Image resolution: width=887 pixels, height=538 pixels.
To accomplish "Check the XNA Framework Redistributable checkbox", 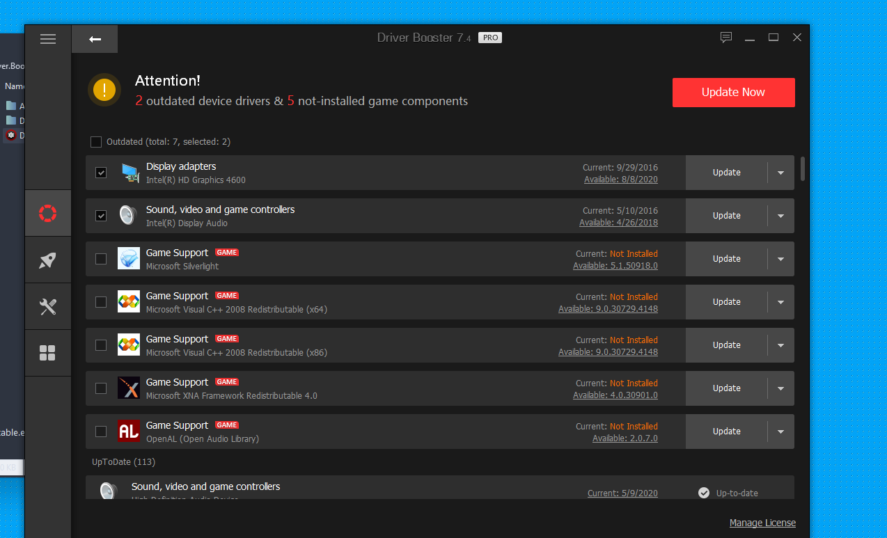I will 101,388.
